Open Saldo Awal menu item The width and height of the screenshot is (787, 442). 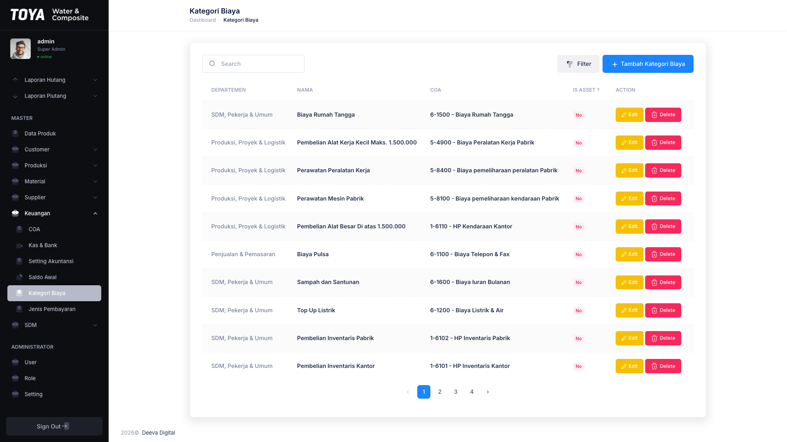(x=54, y=277)
